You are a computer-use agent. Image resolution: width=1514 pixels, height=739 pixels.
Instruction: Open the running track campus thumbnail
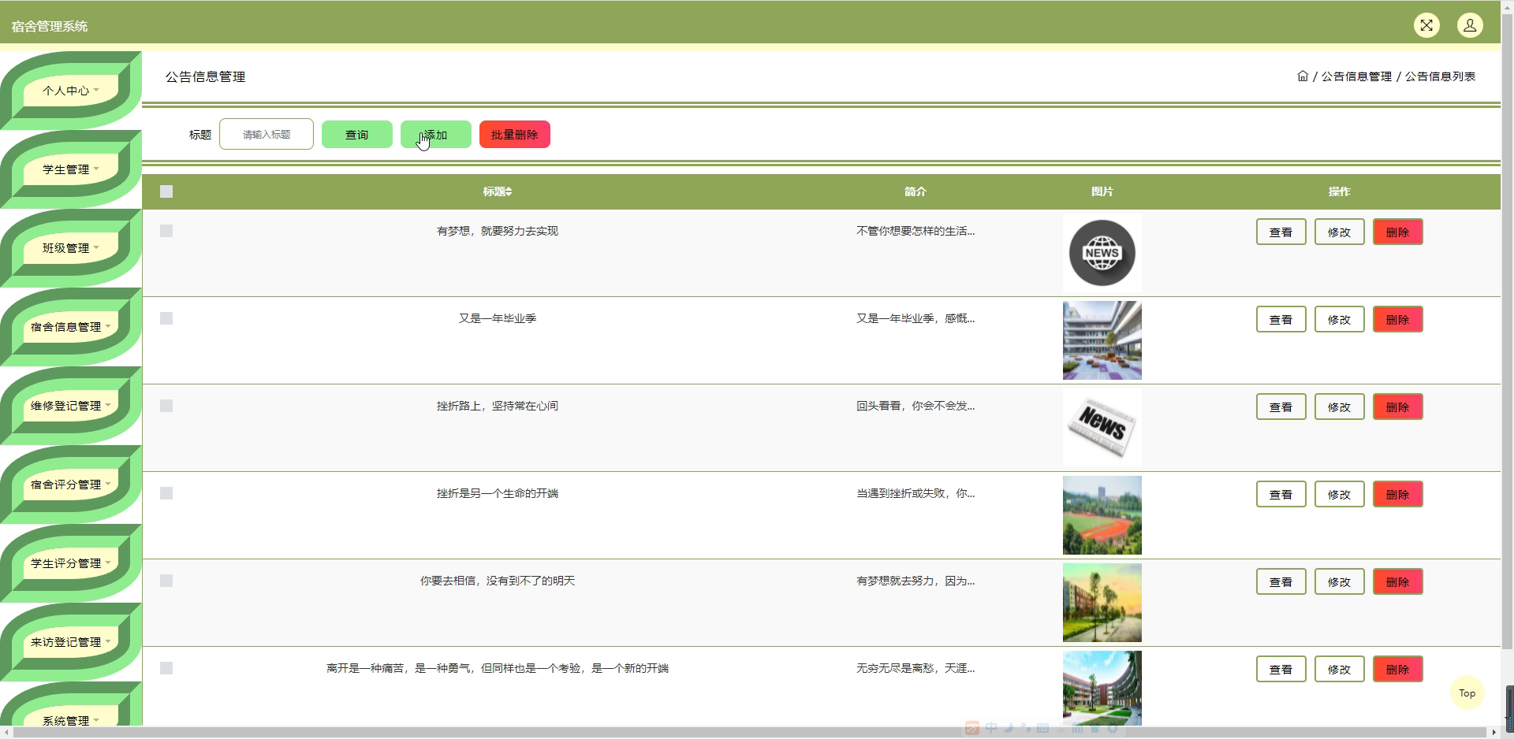(1102, 515)
